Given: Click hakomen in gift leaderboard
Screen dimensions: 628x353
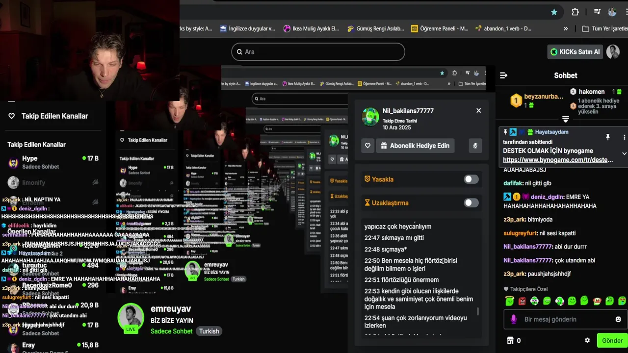Looking at the screenshot, I should pyautogui.click(x=592, y=92).
